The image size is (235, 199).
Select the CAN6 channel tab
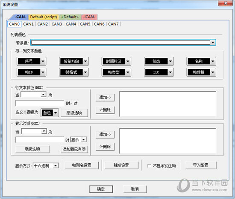tap(99, 24)
